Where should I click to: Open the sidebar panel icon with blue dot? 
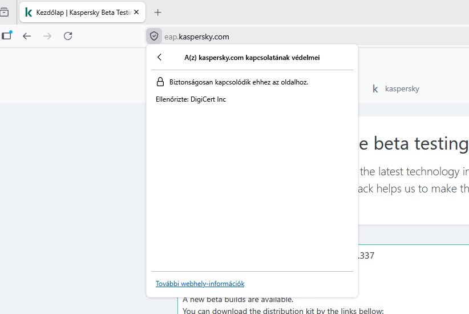(x=7, y=35)
